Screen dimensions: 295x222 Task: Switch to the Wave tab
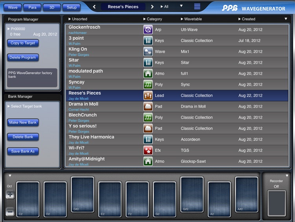tap(13, 7)
